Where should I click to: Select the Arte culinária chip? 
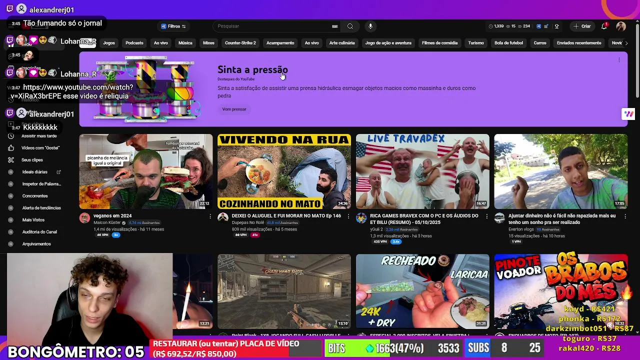point(342,43)
